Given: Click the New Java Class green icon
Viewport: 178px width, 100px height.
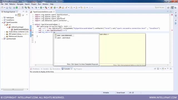Looking at the screenshot, I should pos(55,7).
